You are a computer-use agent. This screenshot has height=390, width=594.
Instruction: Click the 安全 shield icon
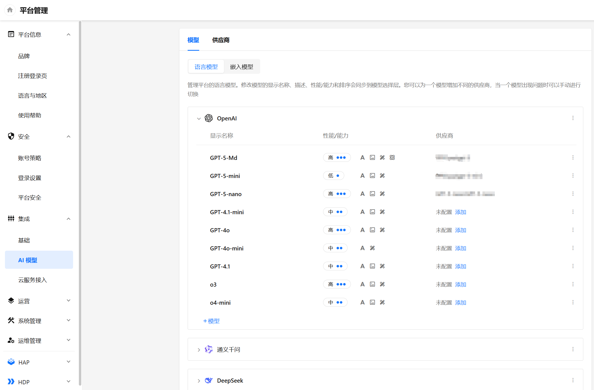coord(11,136)
